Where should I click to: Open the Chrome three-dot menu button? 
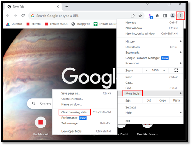(180, 16)
